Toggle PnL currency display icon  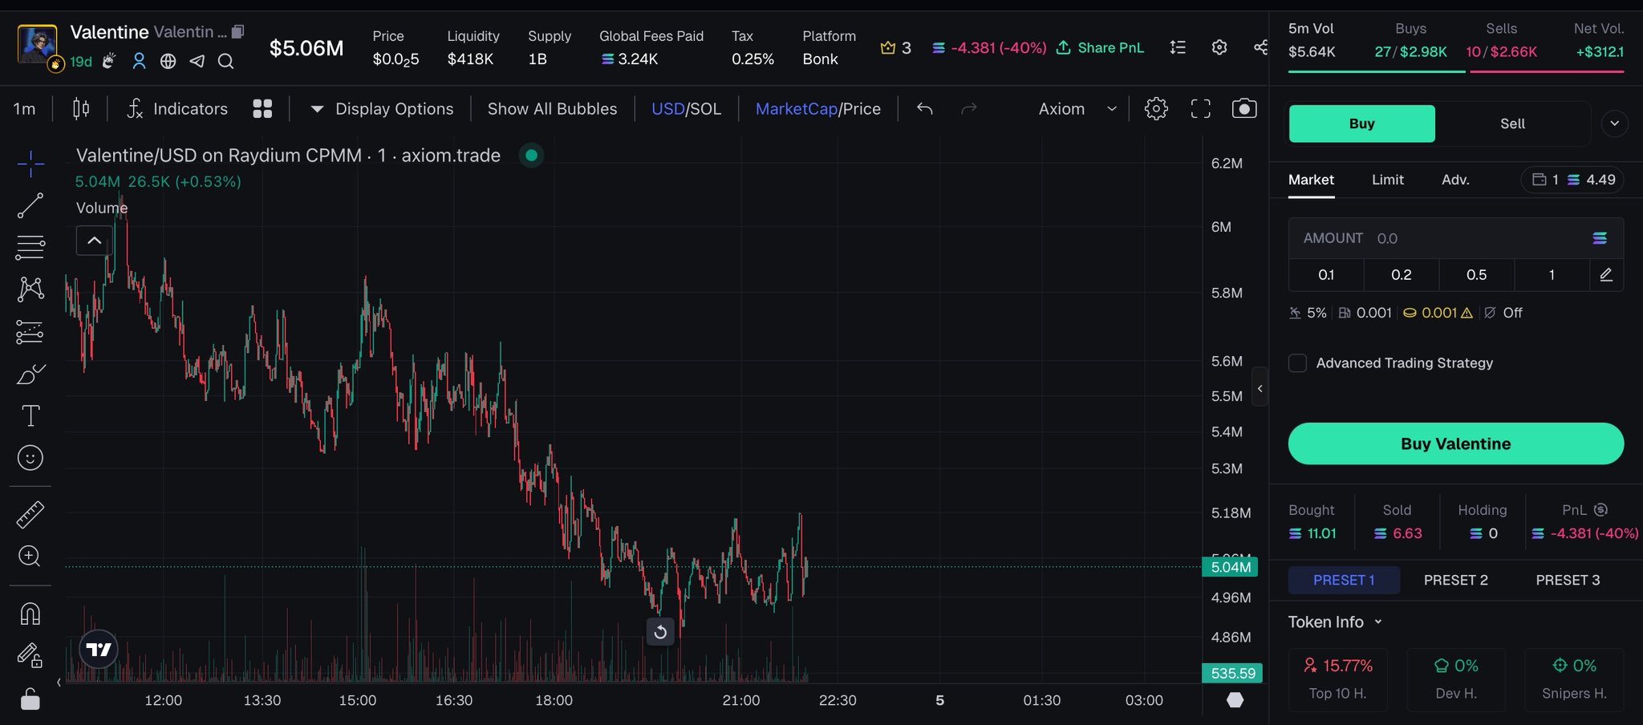pos(1600,509)
